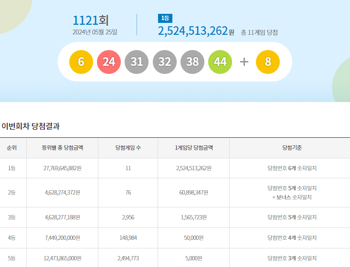Click the total amount 12,473,865,000원
This screenshot has height=267, width=350.
(x=62, y=258)
